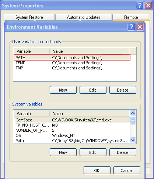The height and width of the screenshot is (179, 154).
Task: Click the system variables scrollbar up arrow
Action: pyautogui.click(x=133, y=113)
